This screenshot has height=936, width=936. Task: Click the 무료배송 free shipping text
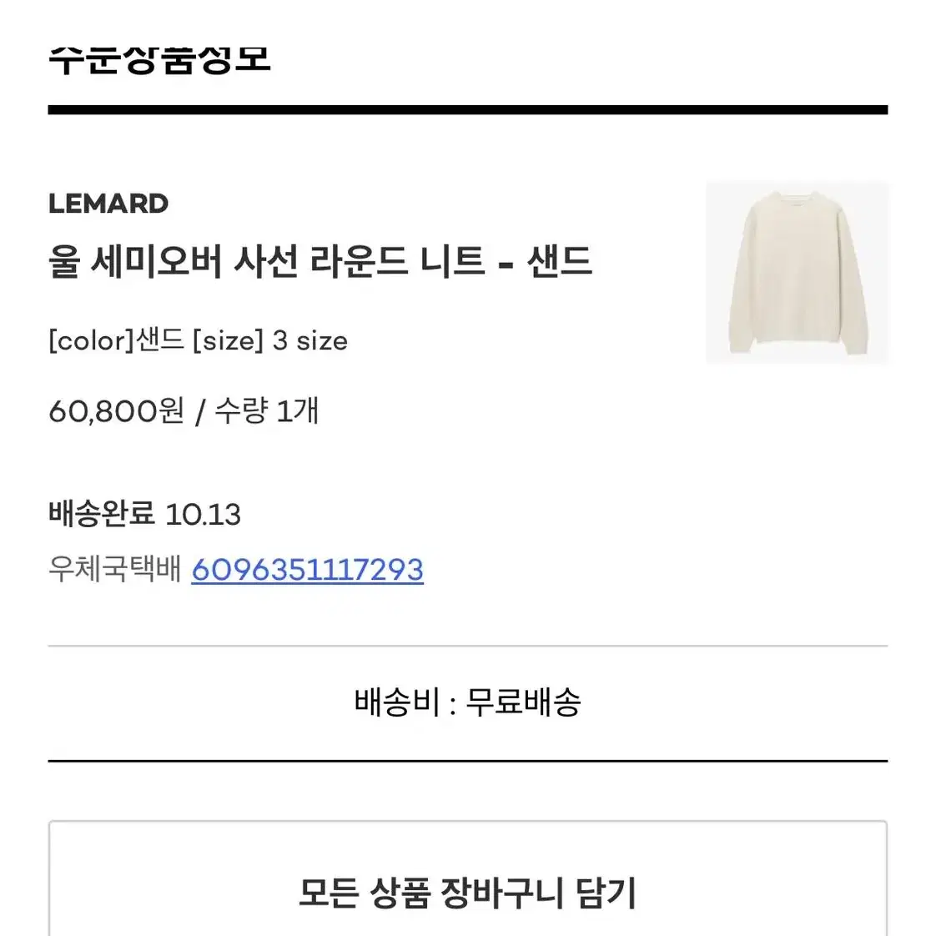pyautogui.click(x=523, y=702)
